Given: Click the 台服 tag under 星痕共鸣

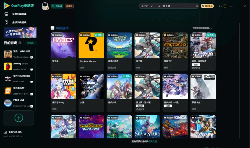Looking at the screenshot, I should coord(168,106).
